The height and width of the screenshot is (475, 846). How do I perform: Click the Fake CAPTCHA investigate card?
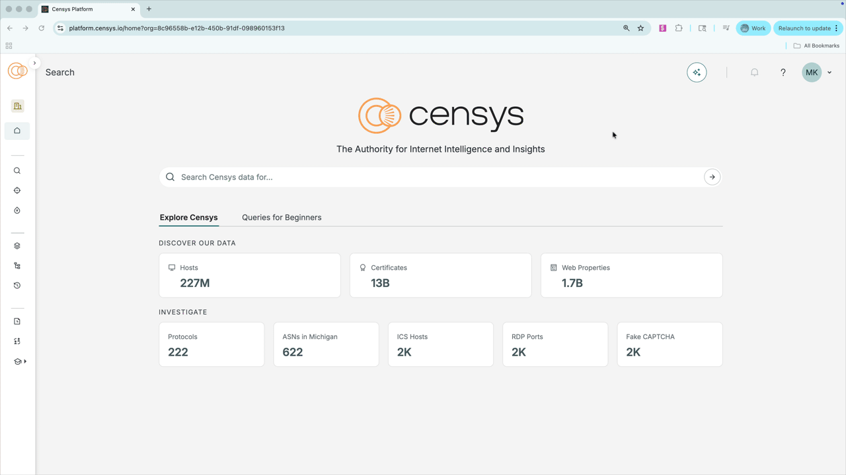pyautogui.click(x=670, y=344)
